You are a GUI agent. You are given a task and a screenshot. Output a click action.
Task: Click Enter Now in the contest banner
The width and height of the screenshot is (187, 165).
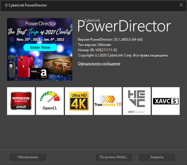click(x=40, y=48)
